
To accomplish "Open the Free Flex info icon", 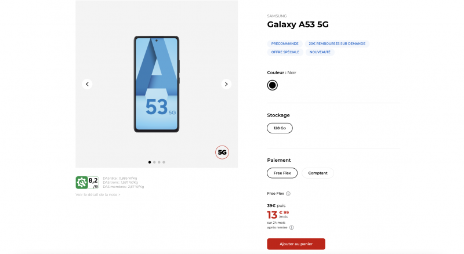I will (x=288, y=194).
